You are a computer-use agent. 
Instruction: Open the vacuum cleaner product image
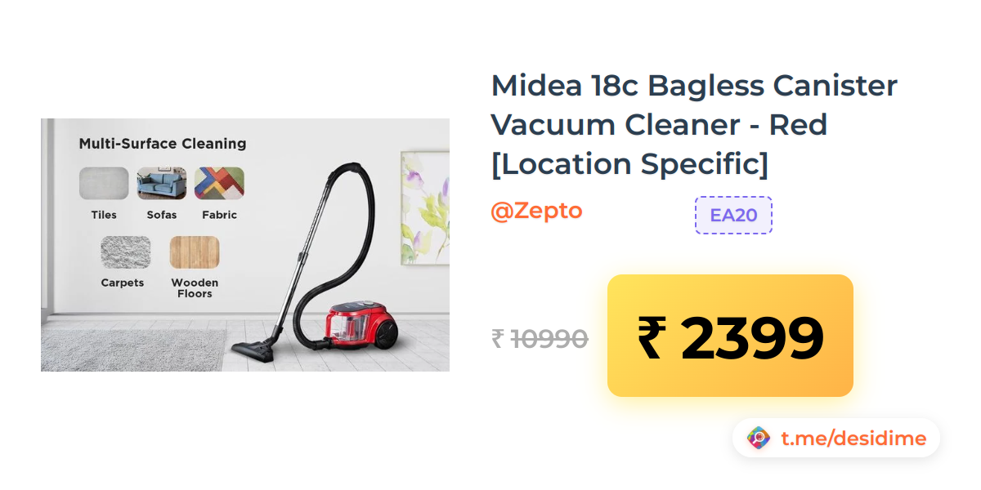coord(245,245)
